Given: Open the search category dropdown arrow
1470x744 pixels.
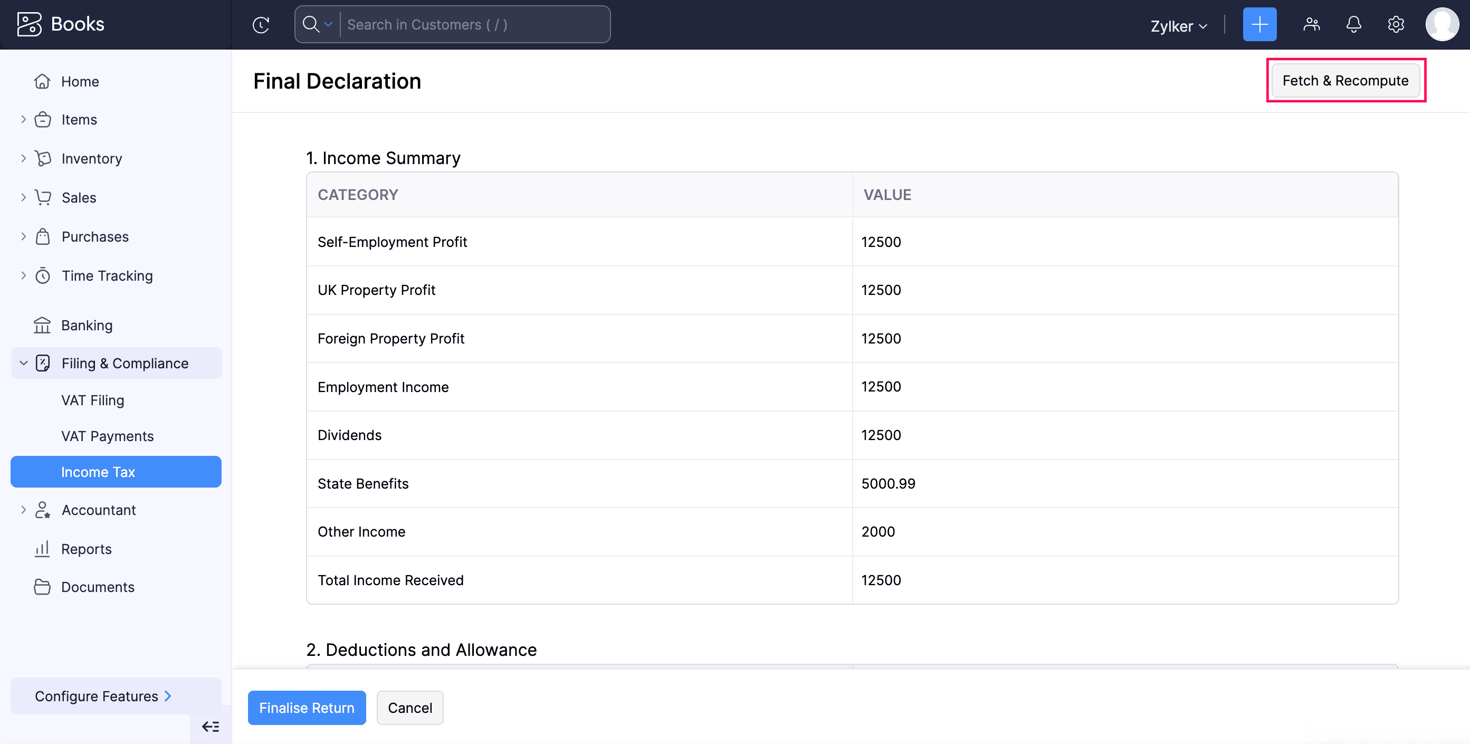Looking at the screenshot, I should click(328, 24).
